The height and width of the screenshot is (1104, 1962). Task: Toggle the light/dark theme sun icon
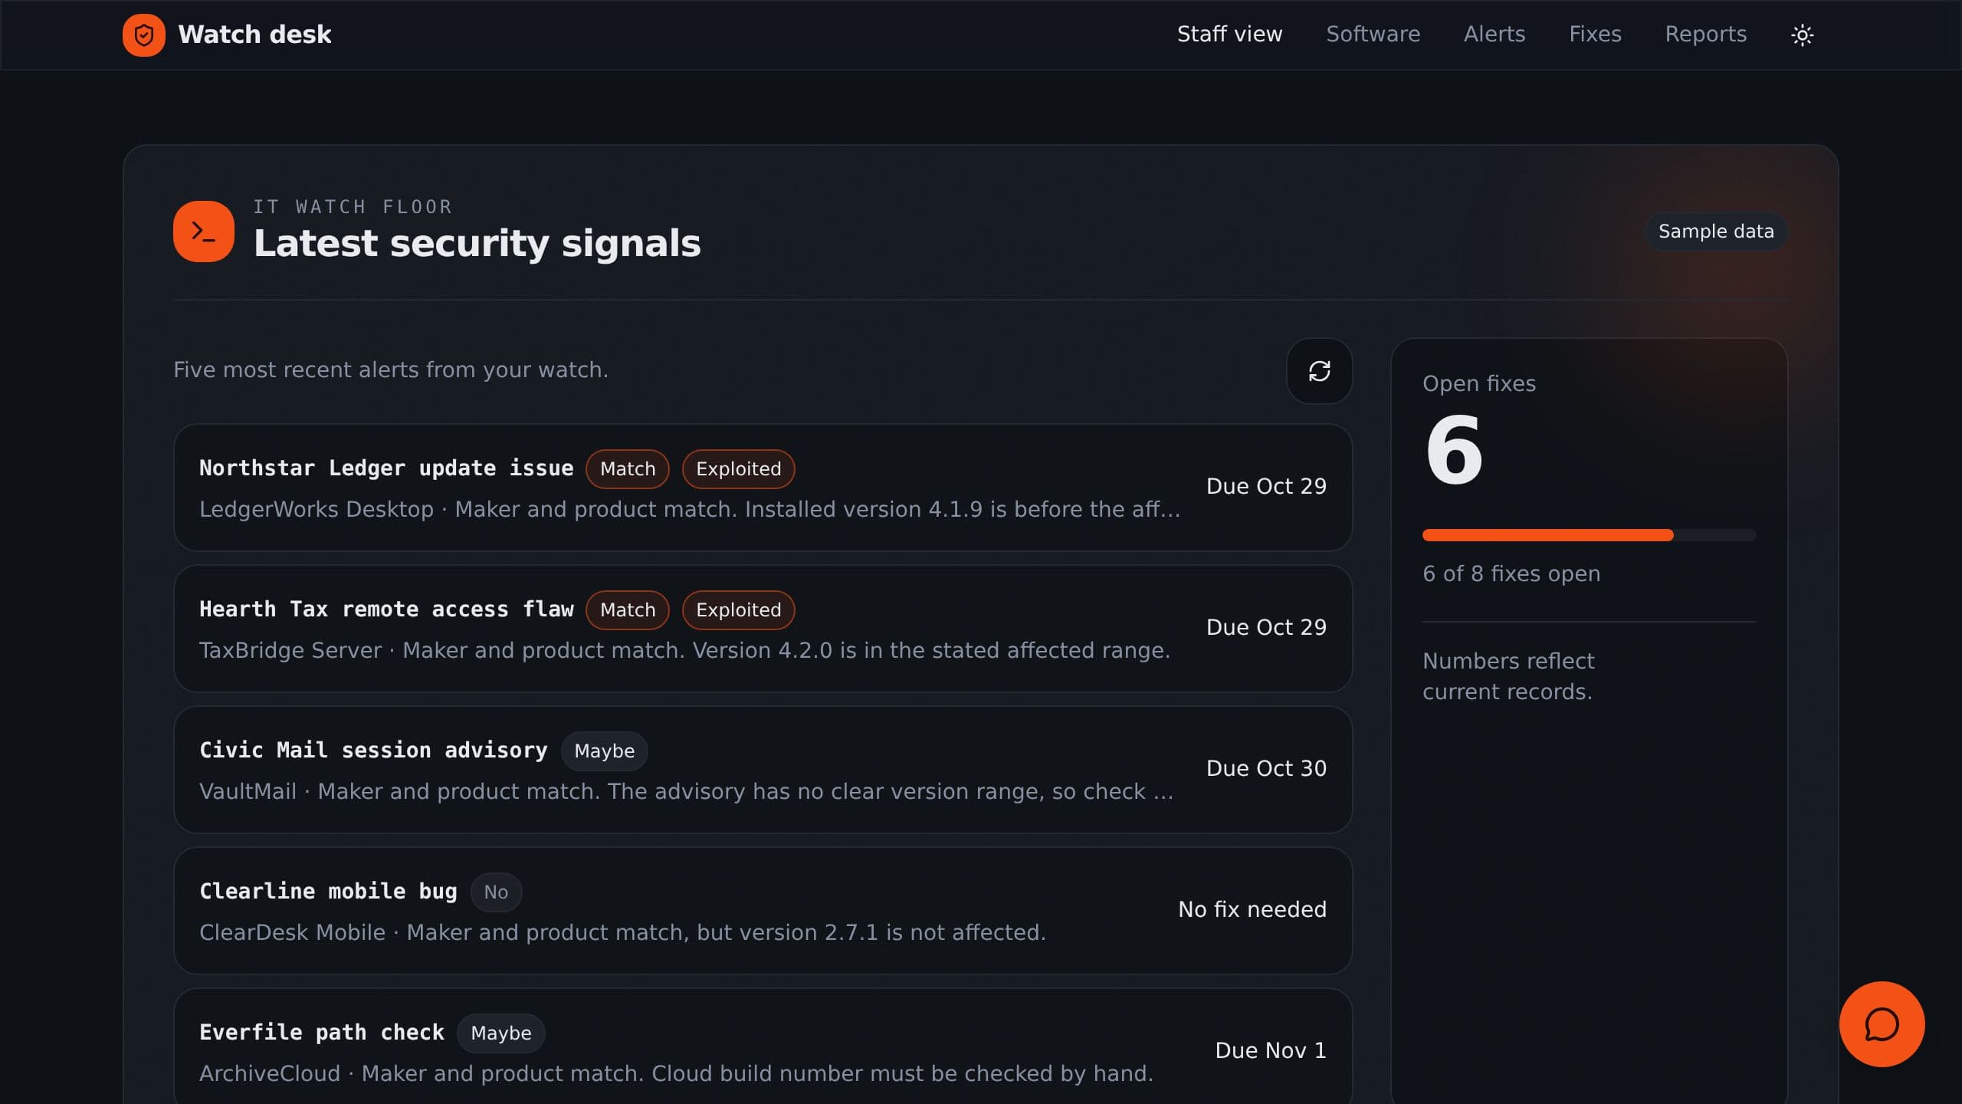(1802, 34)
